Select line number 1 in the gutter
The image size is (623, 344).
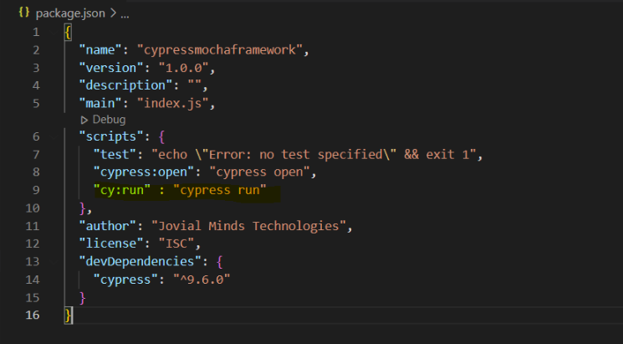[x=36, y=32]
